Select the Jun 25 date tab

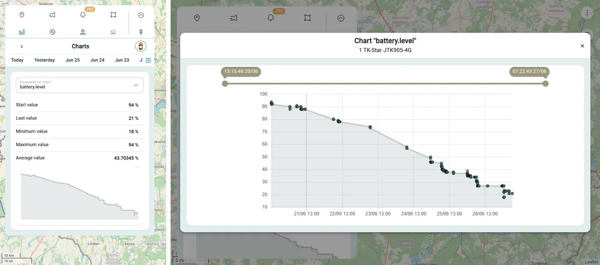click(x=72, y=60)
